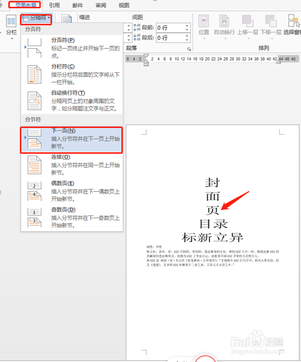Screen dimensions: 301x362
Task: Click the left indent marker on ruler
Action: pyautogui.click(x=146, y=63)
